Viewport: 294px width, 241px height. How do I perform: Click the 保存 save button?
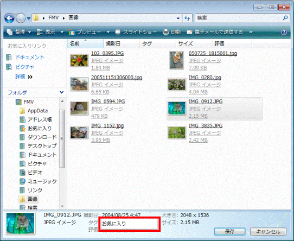point(229,232)
